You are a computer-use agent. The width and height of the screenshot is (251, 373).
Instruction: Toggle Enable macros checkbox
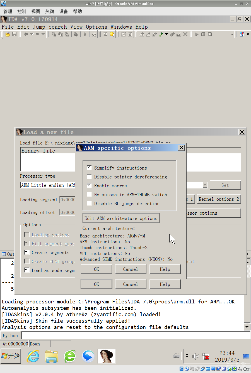(89, 185)
